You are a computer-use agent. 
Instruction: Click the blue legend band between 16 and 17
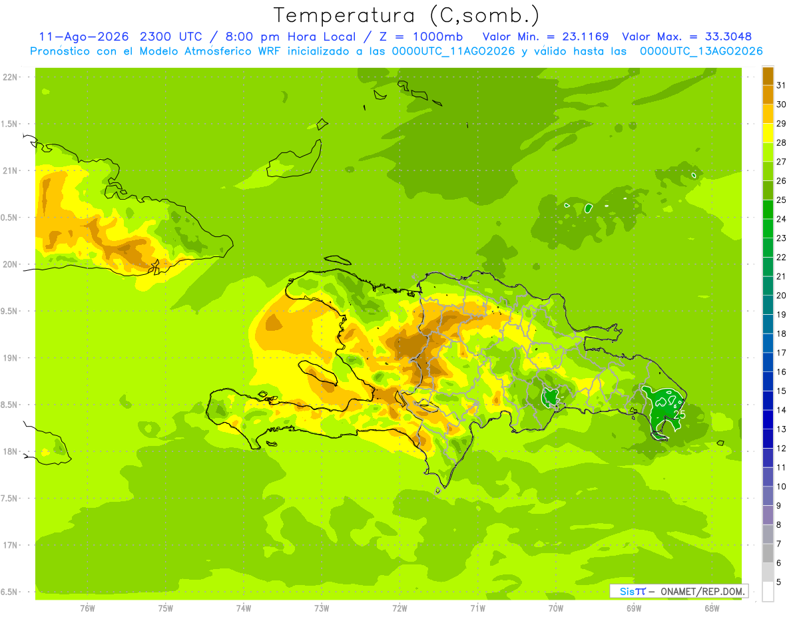(x=768, y=362)
